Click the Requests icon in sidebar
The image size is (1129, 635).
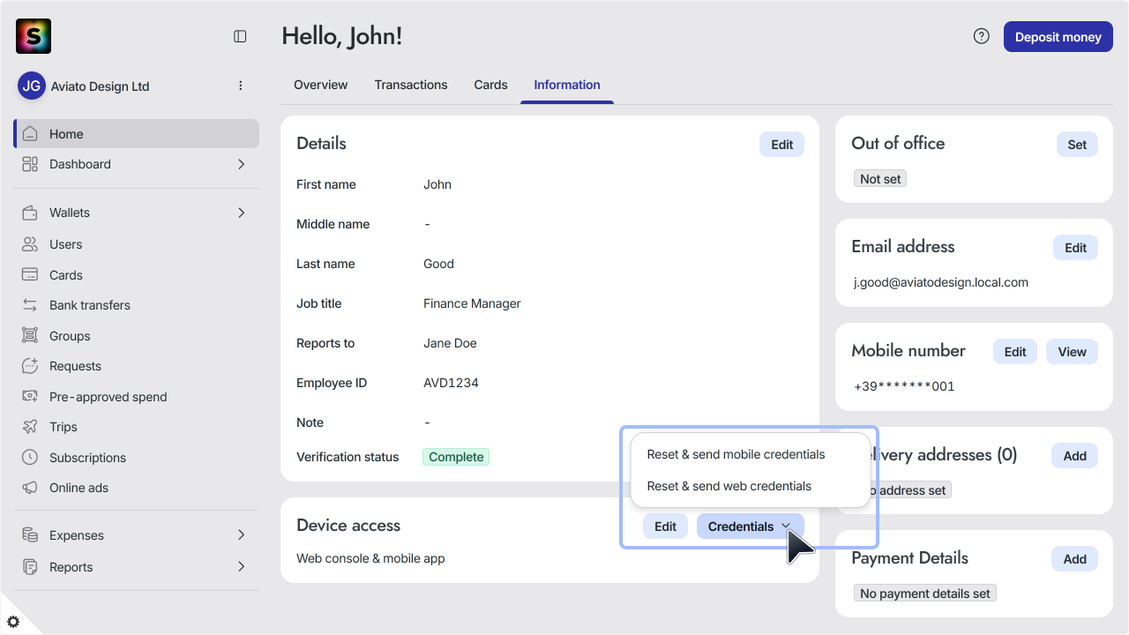pos(30,366)
